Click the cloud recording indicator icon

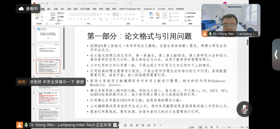[21, 9]
